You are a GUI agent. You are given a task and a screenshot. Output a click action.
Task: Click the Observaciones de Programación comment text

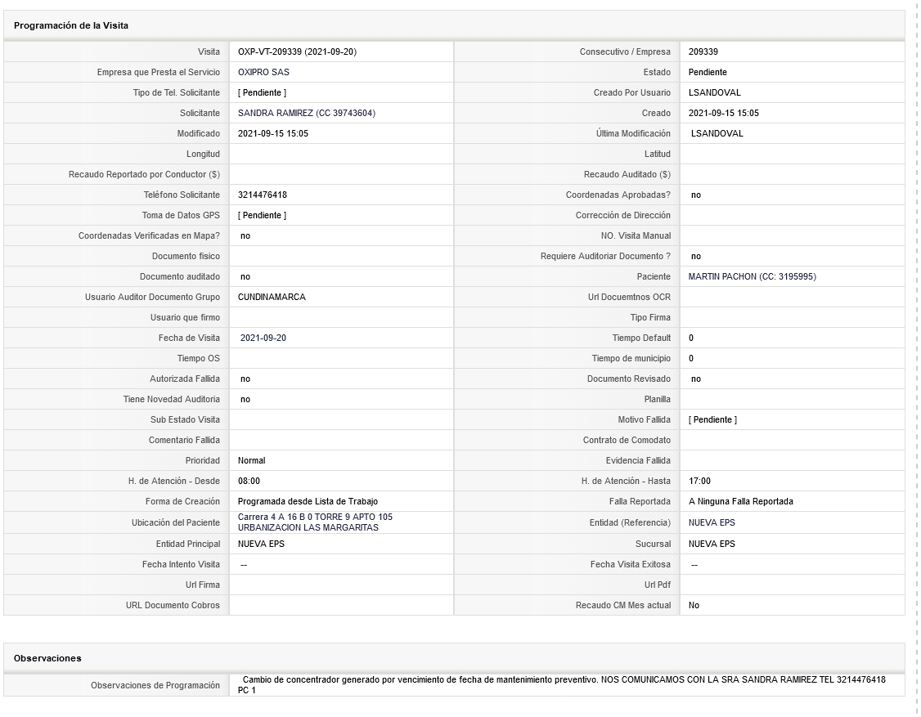point(563,684)
